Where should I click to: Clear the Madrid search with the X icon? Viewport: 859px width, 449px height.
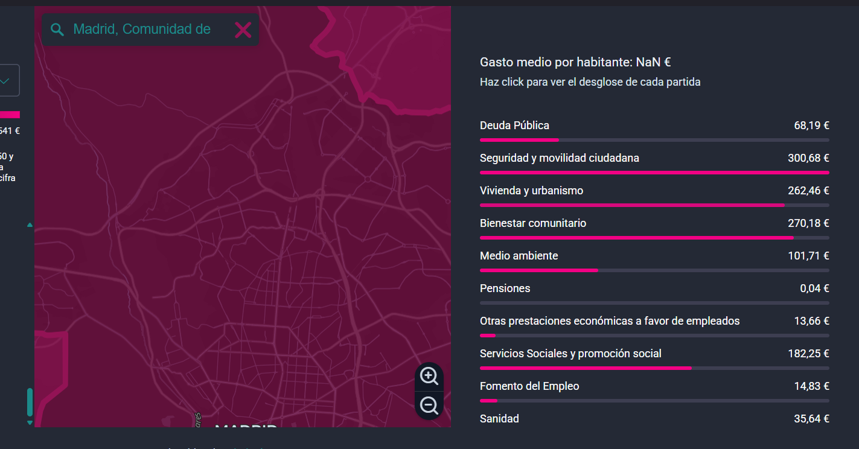pyautogui.click(x=243, y=30)
